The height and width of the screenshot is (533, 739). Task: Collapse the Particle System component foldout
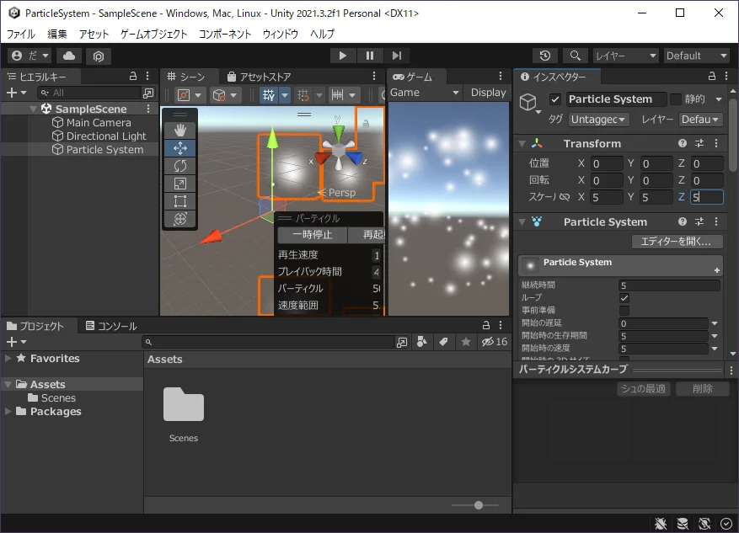[x=522, y=221]
